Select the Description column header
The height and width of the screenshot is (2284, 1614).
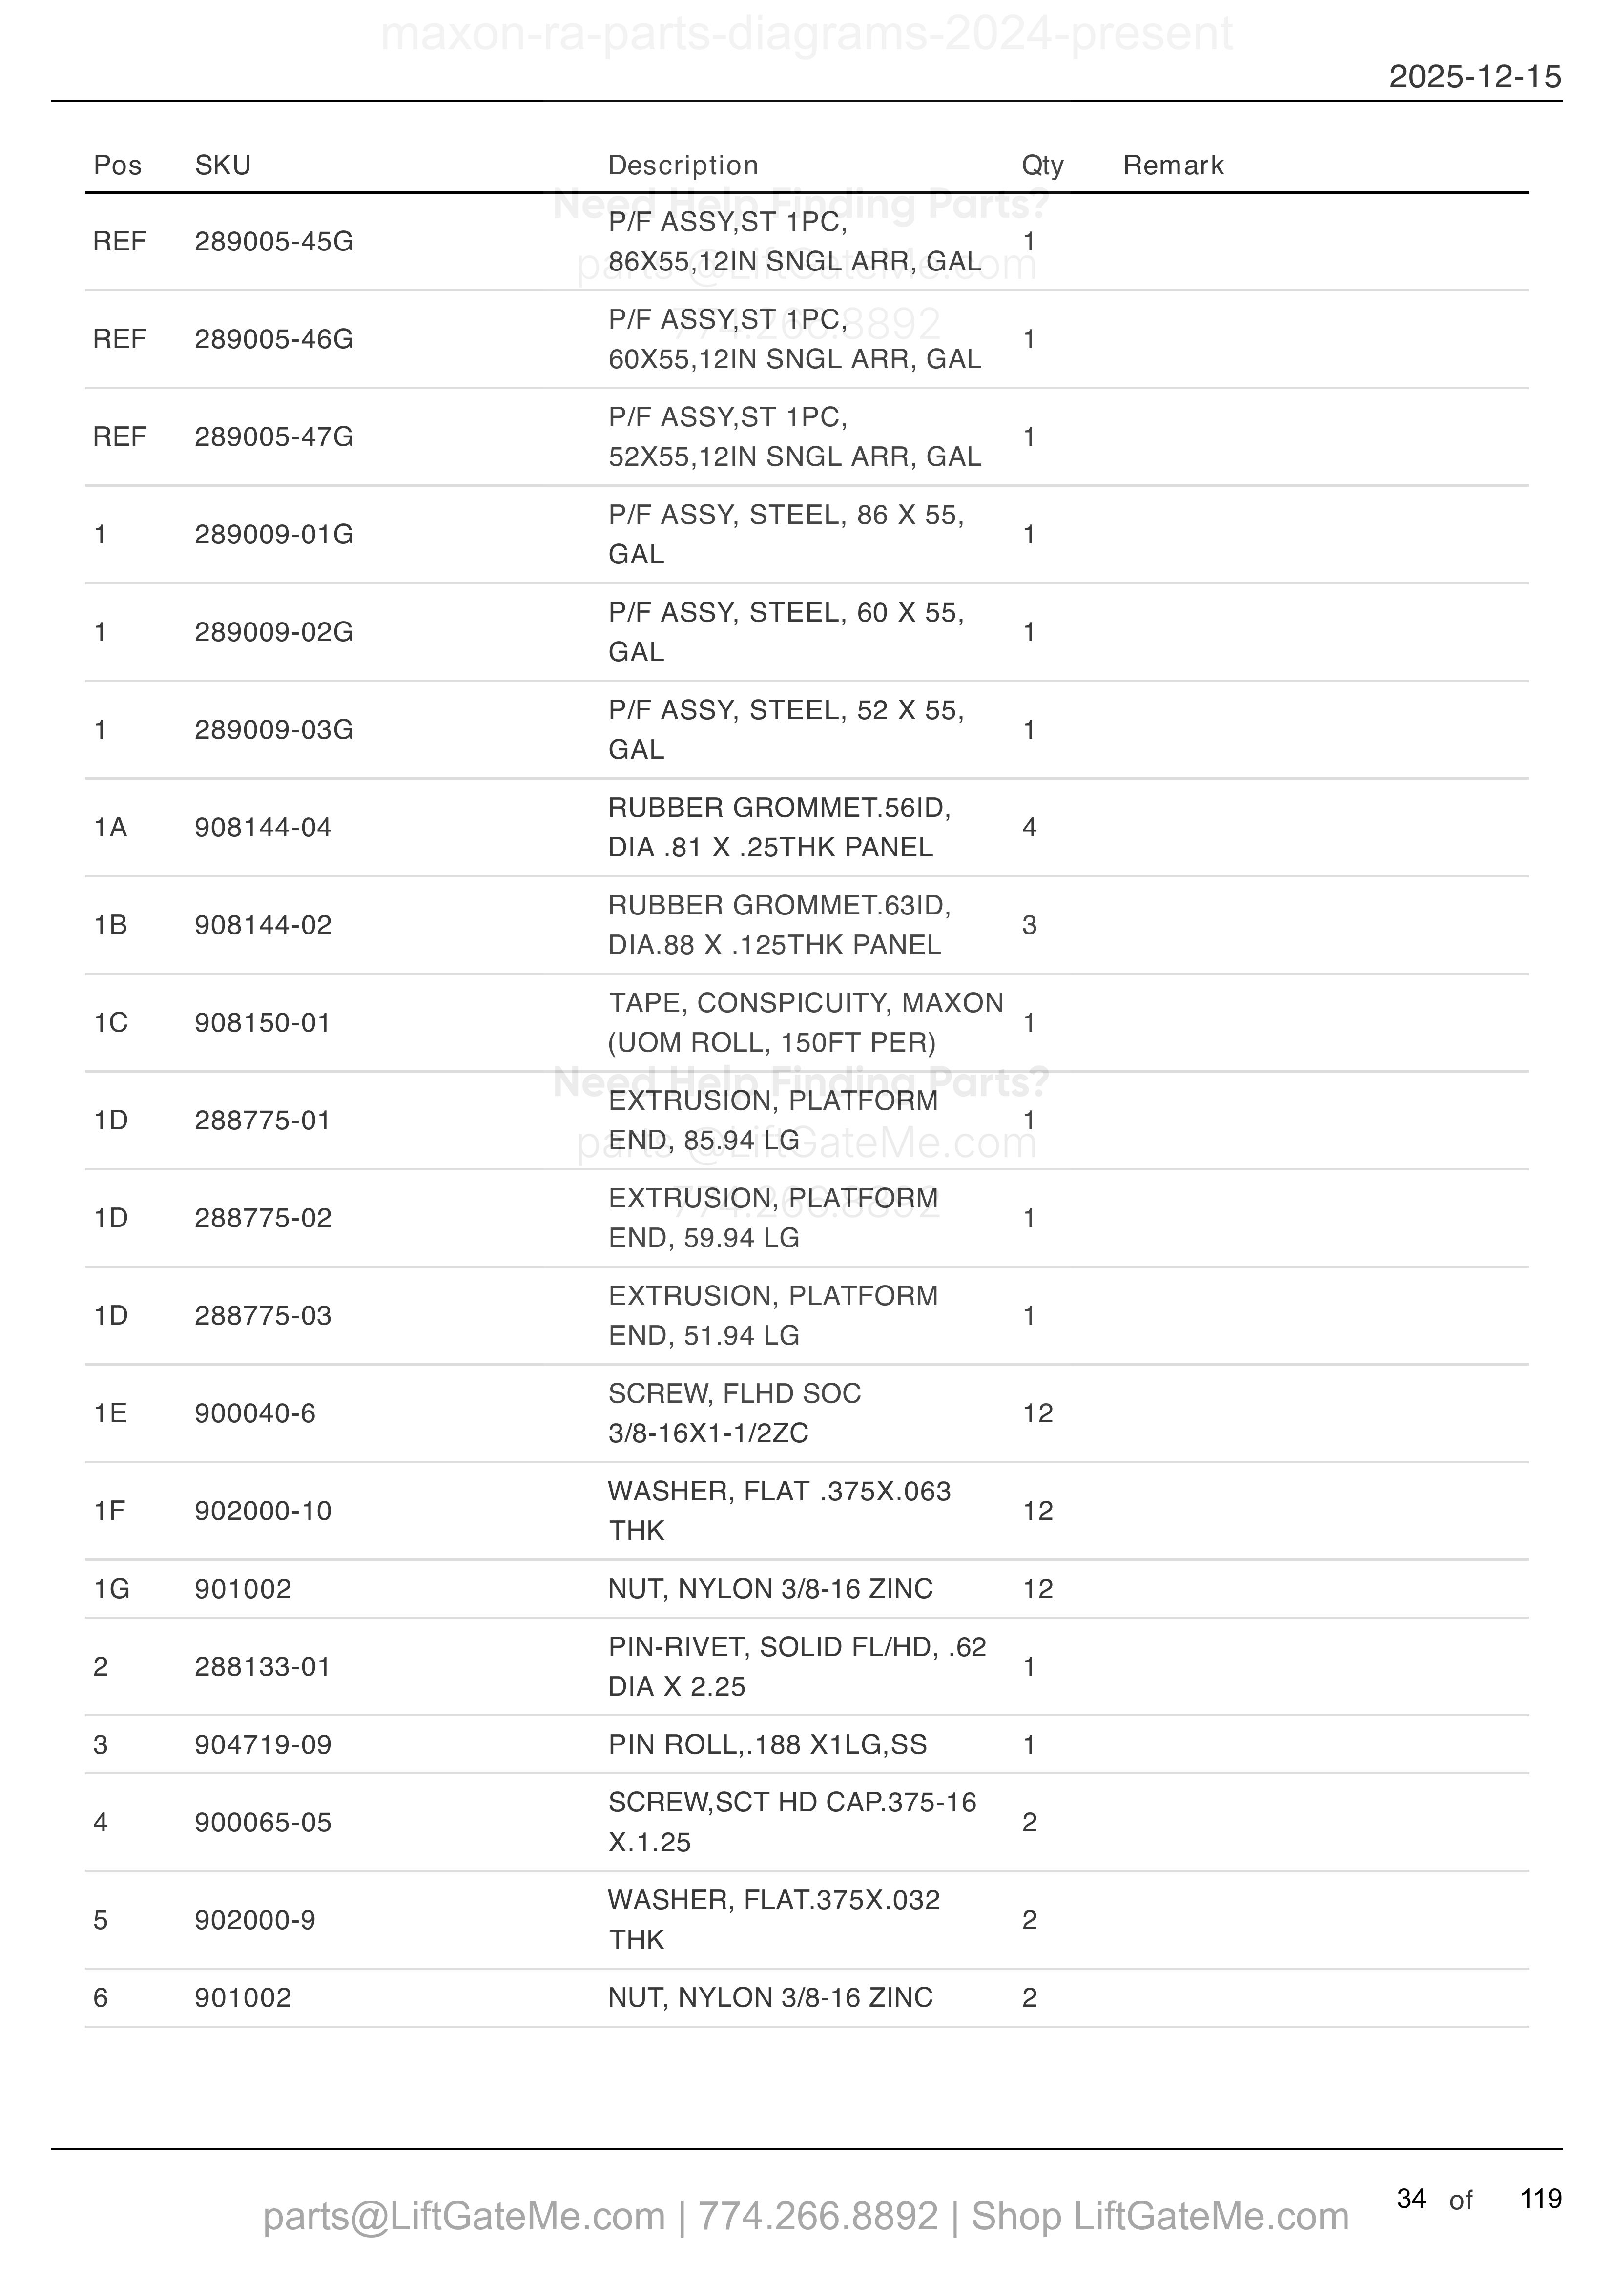pos(683,165)
